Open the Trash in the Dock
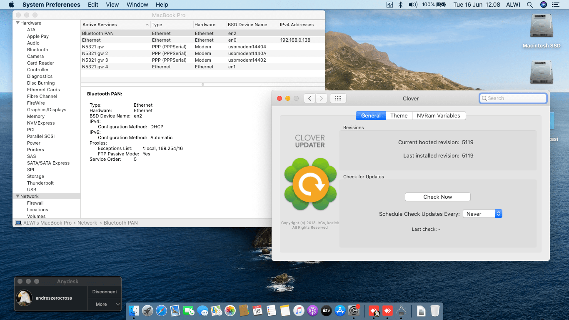Screen dimensions: 569x320 pos(435,310)
